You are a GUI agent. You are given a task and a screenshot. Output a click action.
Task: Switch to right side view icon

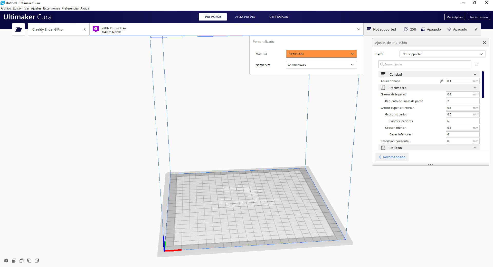37,261
